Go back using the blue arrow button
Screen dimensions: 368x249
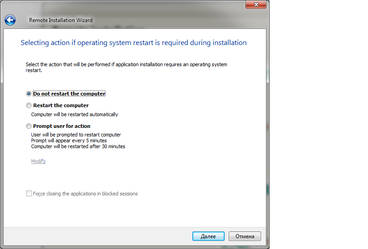[10, 20]
